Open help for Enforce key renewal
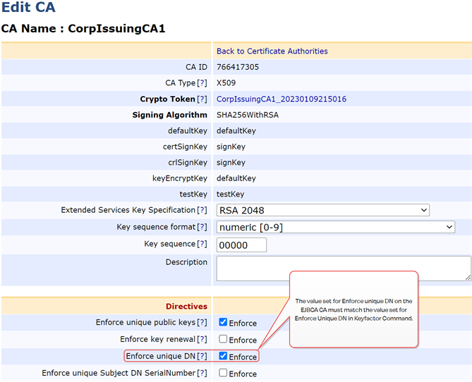The width and height of the screenshot is (472, 382). click(x=202, y=340)
